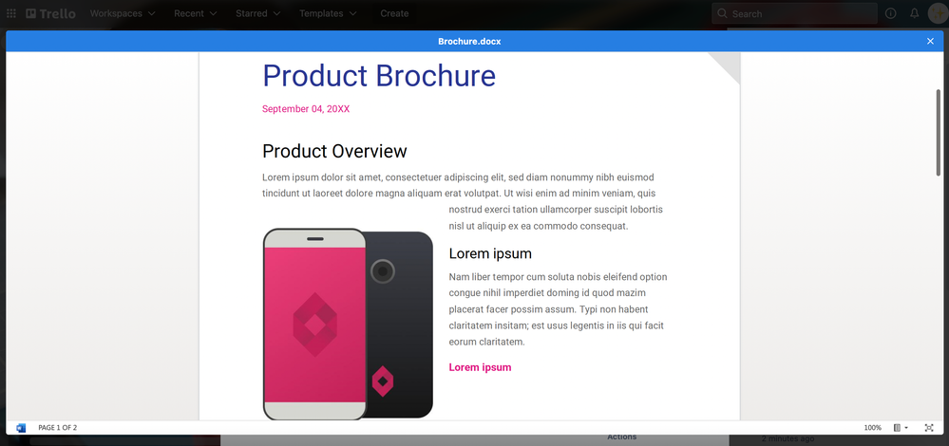
Task: Open the page layout view dropdown
Action: point(901,428)
